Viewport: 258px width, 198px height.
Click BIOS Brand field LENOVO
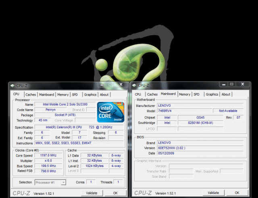pos(200,143)
